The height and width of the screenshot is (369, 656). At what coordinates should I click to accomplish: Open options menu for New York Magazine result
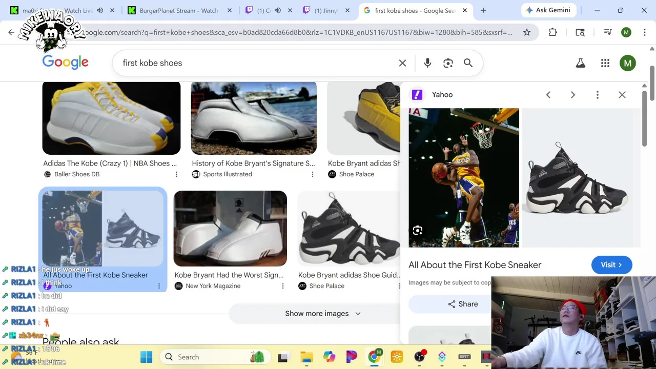click(282, 286)
